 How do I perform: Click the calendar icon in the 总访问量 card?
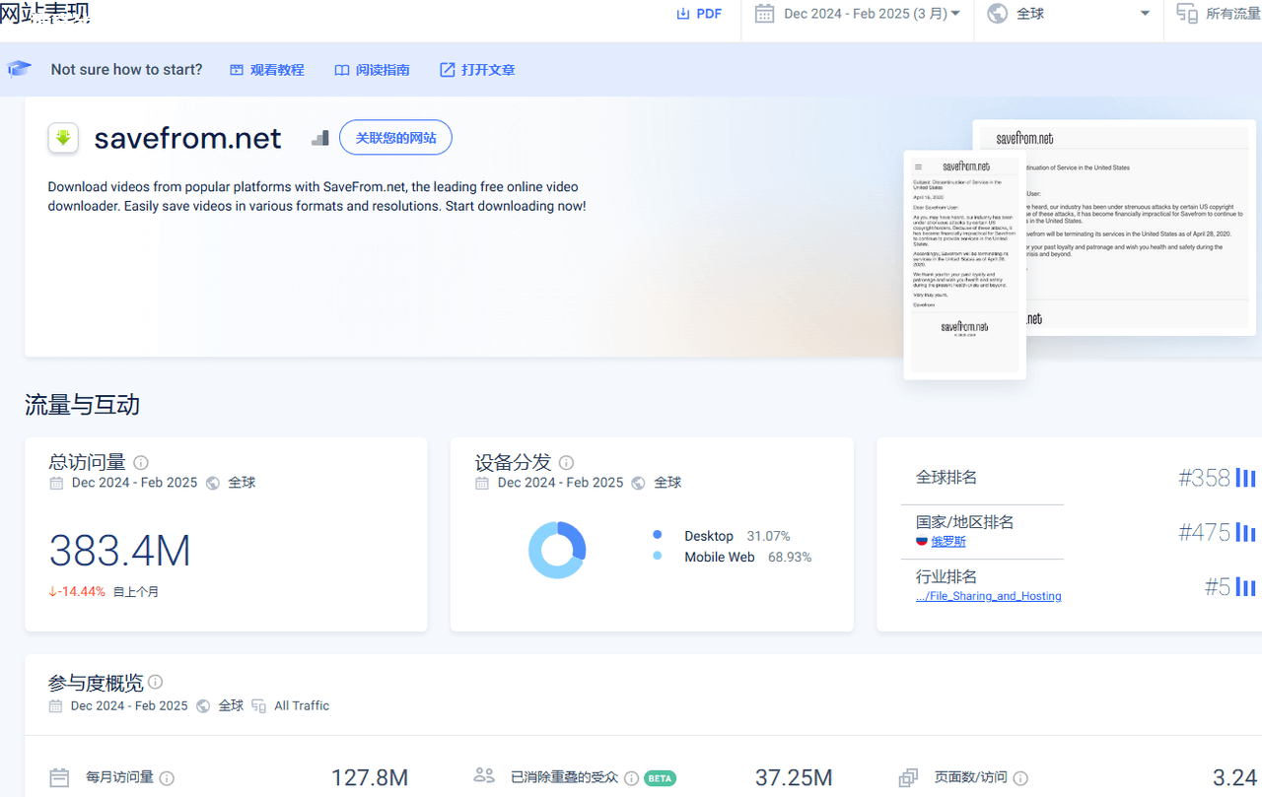[56, 483]
